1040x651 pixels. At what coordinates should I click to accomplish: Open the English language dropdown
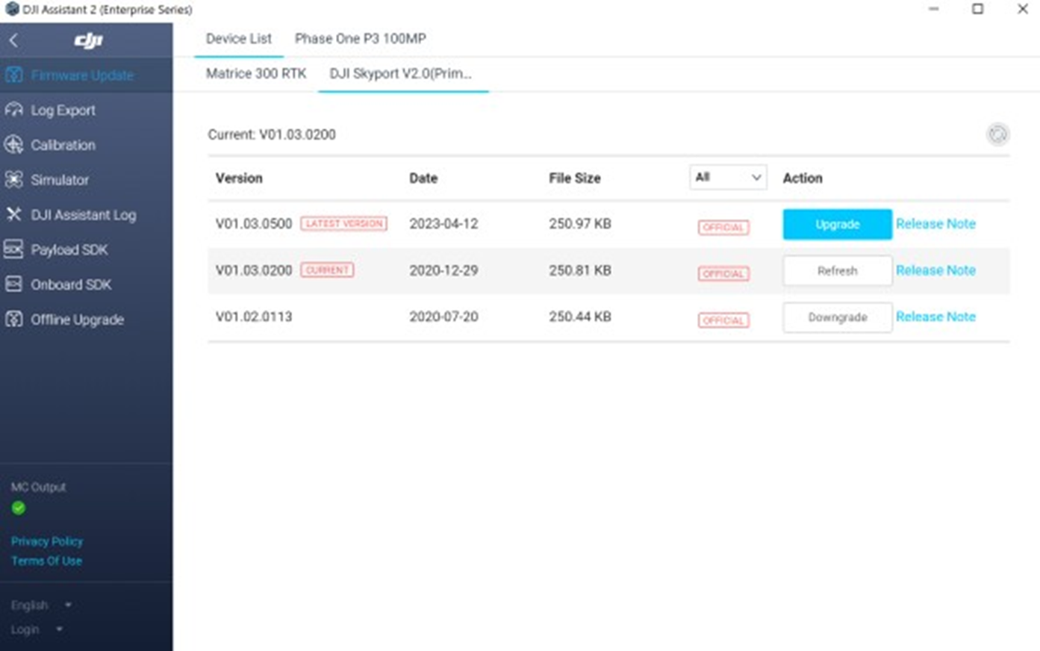pyautogui.click(x=41, y=605)
